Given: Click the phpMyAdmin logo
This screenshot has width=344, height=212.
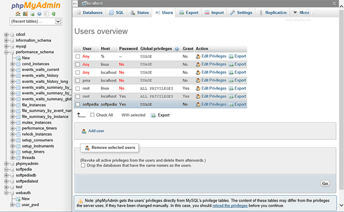Looking at the screenshot, I should pos(36,5).
